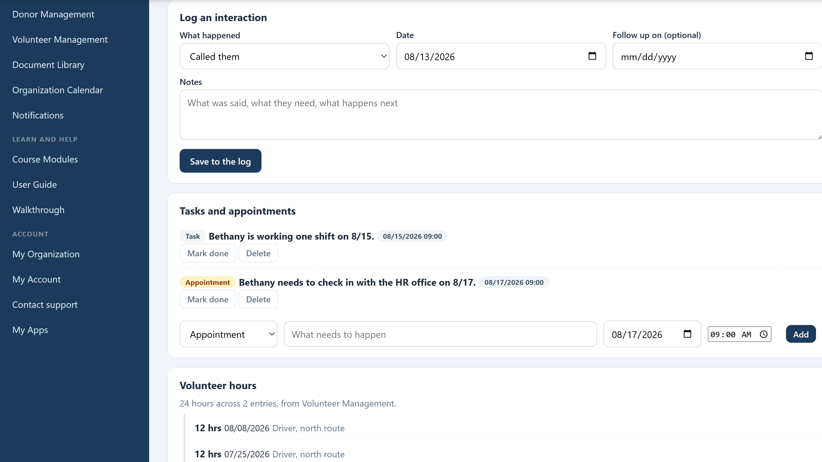
Task: Go to Volunteer Management
Action: click(x=60, y=40)
